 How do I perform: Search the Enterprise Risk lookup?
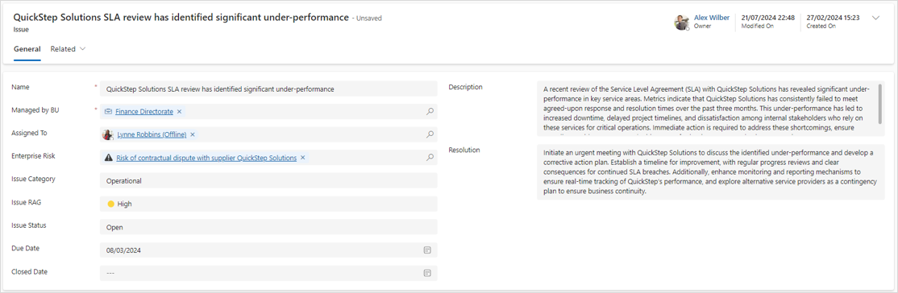pyautogui.click(x=430, y=158)
